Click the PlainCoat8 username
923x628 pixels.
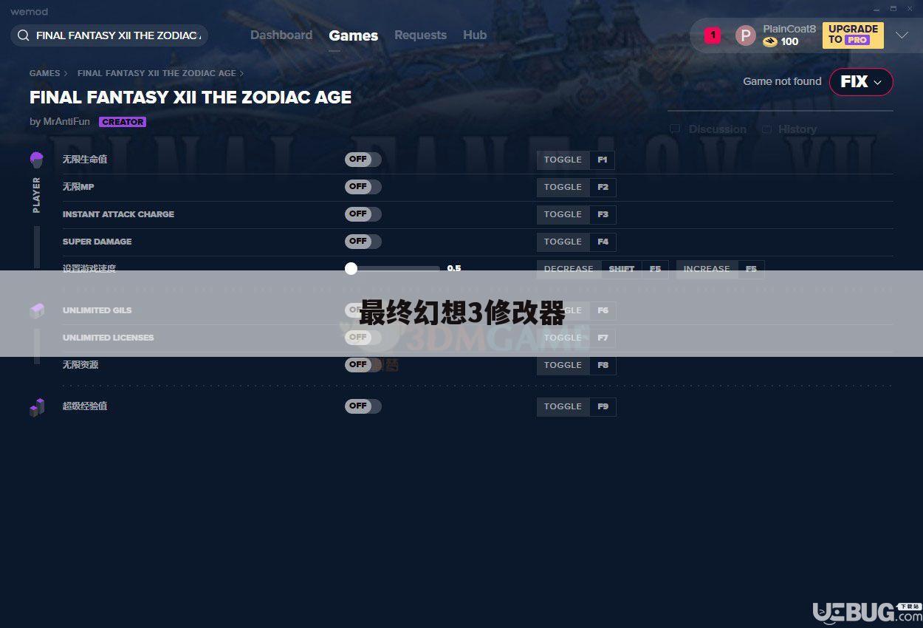pos(789,29)
